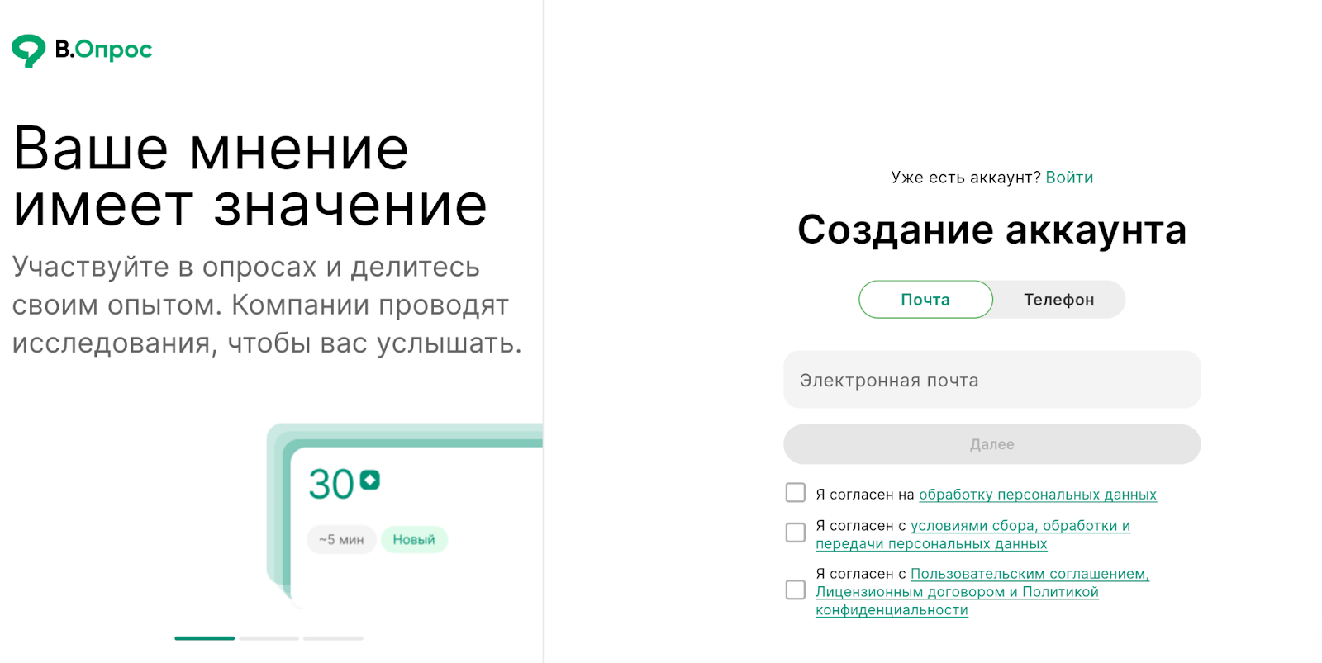Open the обработку персональных данных link

[x=1037, y=494]
